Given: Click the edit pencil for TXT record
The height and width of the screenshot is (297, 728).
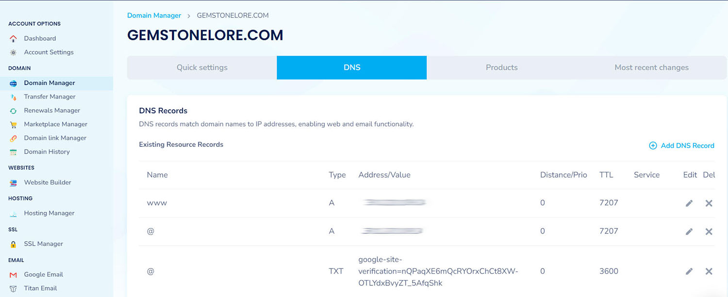Looking at the screenshot, I should click(x=689, y=271).
